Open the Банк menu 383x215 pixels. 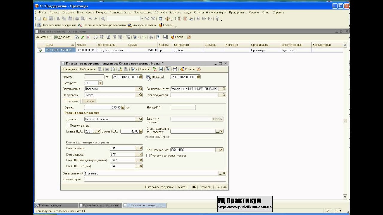(x=80, y=13)
